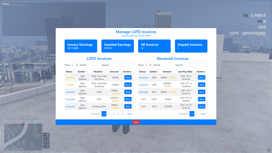
Task: Click the Received Invoices heading
Action: (x=173, y=58)
